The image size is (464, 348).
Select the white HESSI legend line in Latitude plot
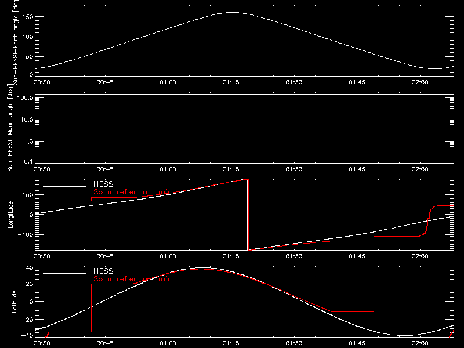pos(64,273)
